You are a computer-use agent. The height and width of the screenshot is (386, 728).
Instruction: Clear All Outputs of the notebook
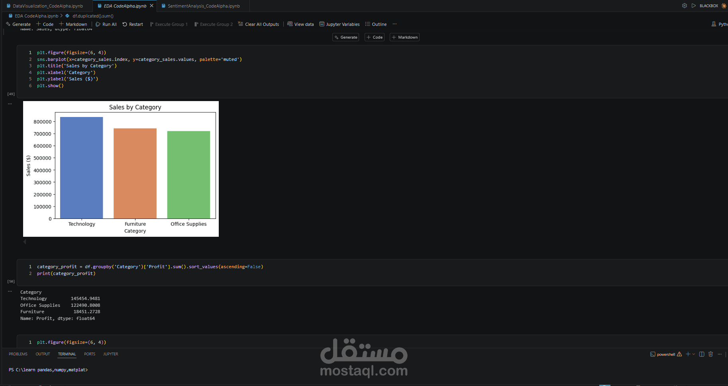click(259, 24)
